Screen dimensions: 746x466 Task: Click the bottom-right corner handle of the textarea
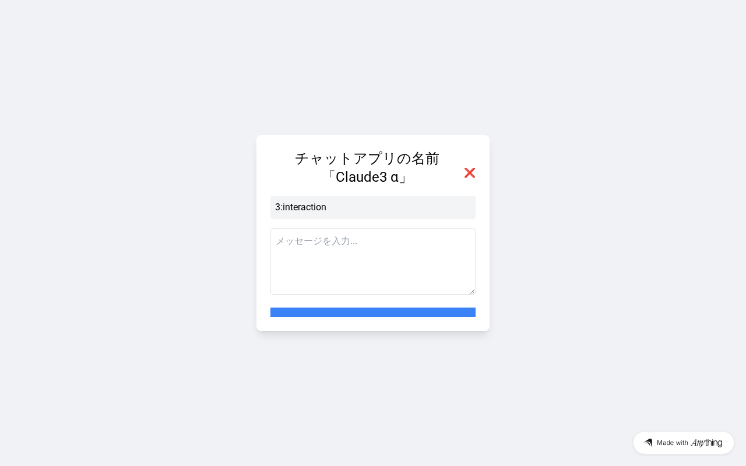(x=472, y=291)
